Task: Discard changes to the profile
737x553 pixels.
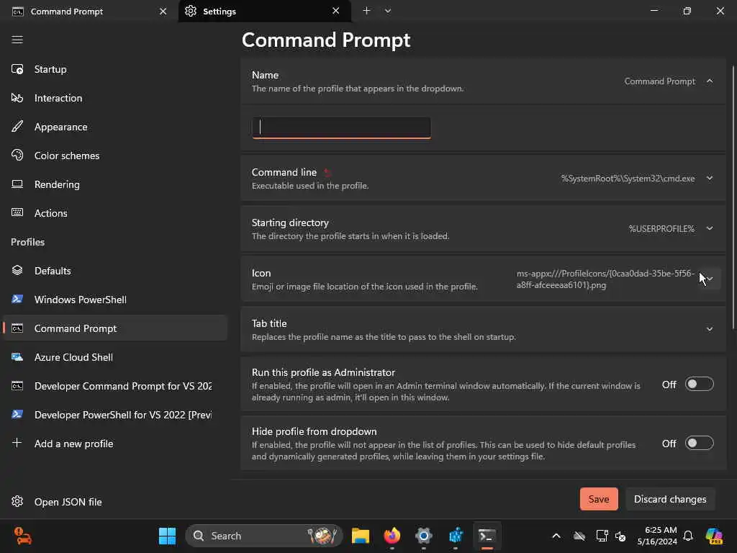Action: coord(670,499)
